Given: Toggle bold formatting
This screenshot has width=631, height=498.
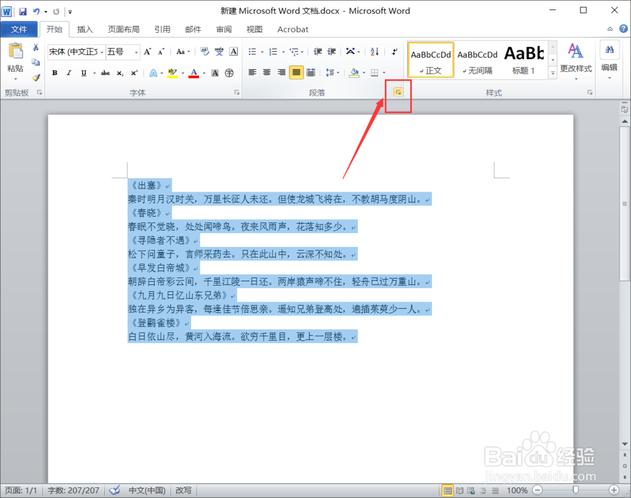Looking at the screenshot, I should [55, 72].
